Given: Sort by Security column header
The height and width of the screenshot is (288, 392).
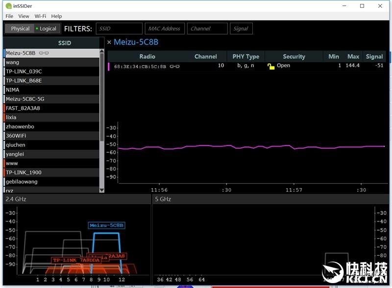Looking at the screenshot, I should click(x=294, y=56).
